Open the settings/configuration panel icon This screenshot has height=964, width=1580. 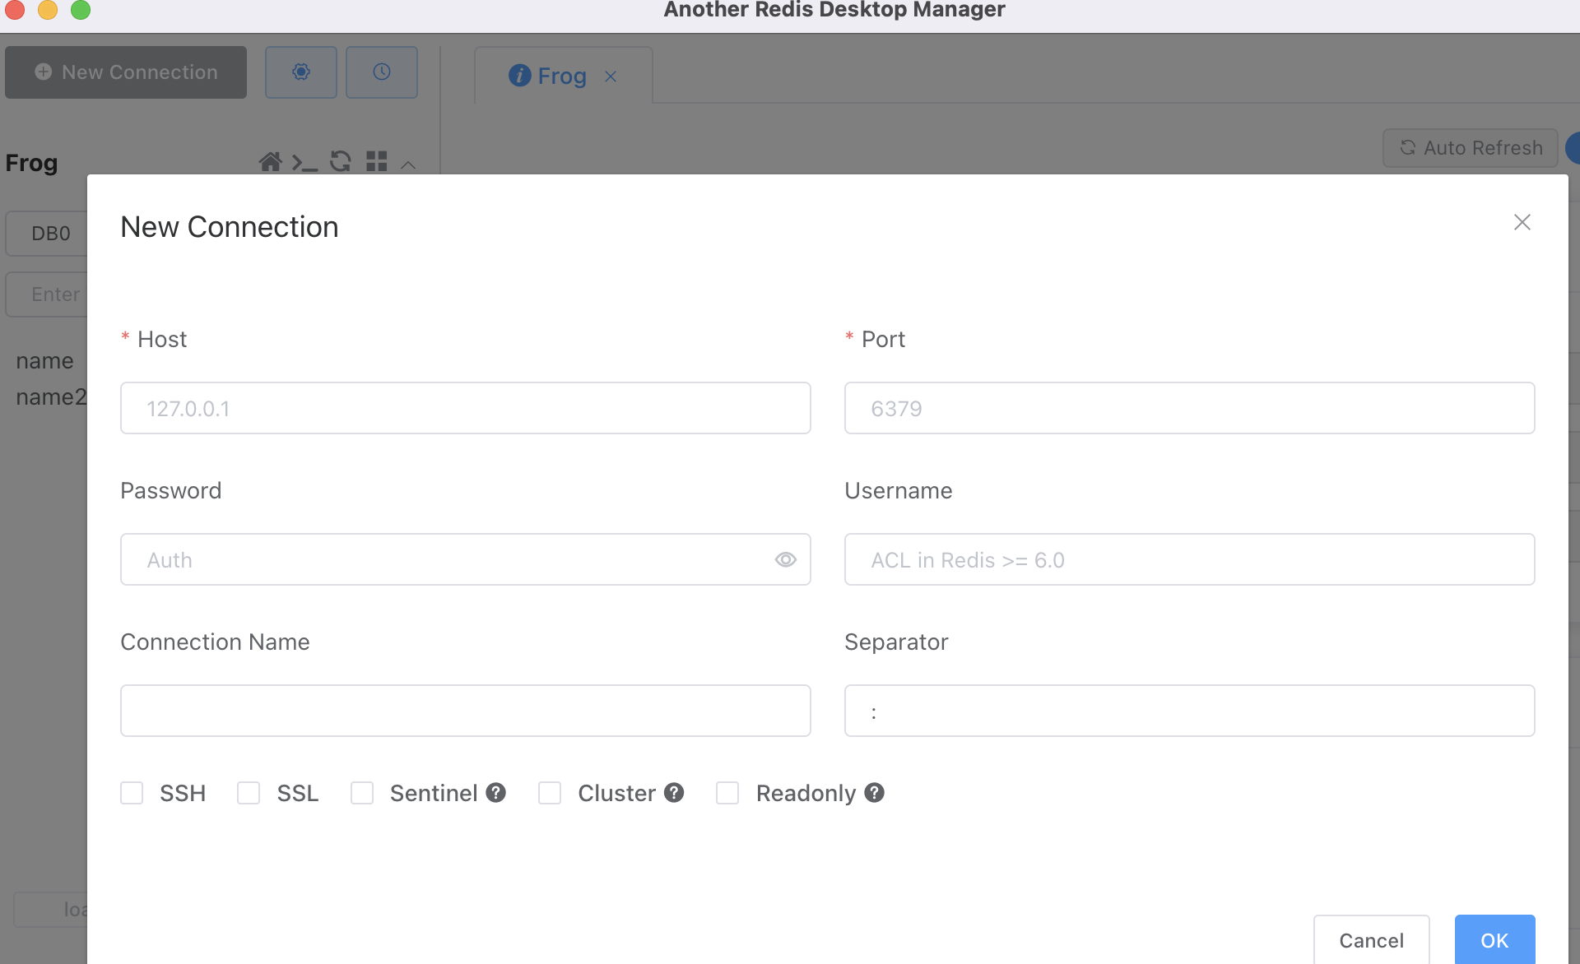(x=300, y=72)
